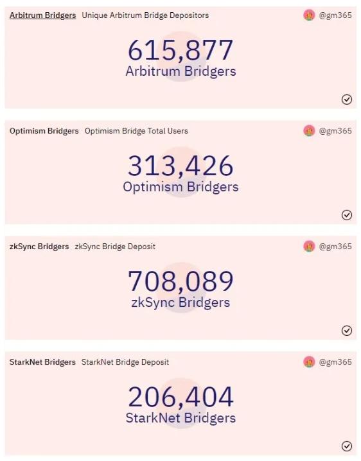Click gm365 avatar on Arbitrum card
This screenshot has width=361, height=461.
tap(309, 15)
